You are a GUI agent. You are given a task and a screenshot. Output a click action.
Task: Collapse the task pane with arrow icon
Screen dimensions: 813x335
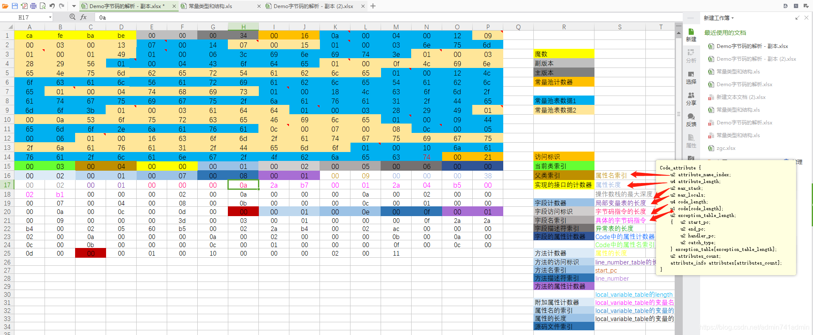tap(797, 18)
